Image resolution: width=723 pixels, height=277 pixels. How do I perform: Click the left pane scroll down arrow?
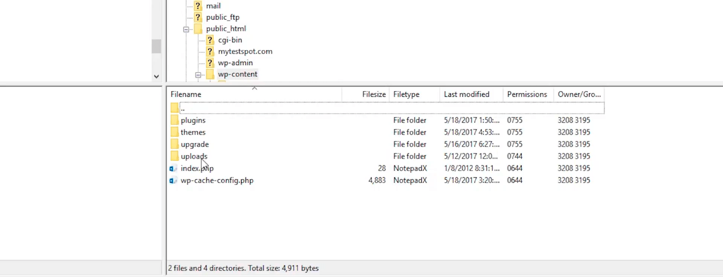pyautogui.click(x=156, y=77)
